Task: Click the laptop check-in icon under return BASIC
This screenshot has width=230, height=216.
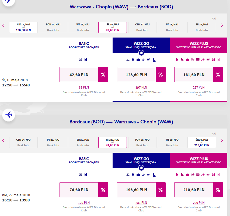Action: (80, 174)
